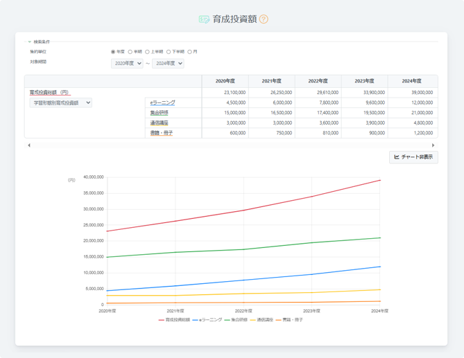Click the 育成投資額 title icon
Viewport: 464px width, 358px height.
pyautogui.click(x=204, y=19)
